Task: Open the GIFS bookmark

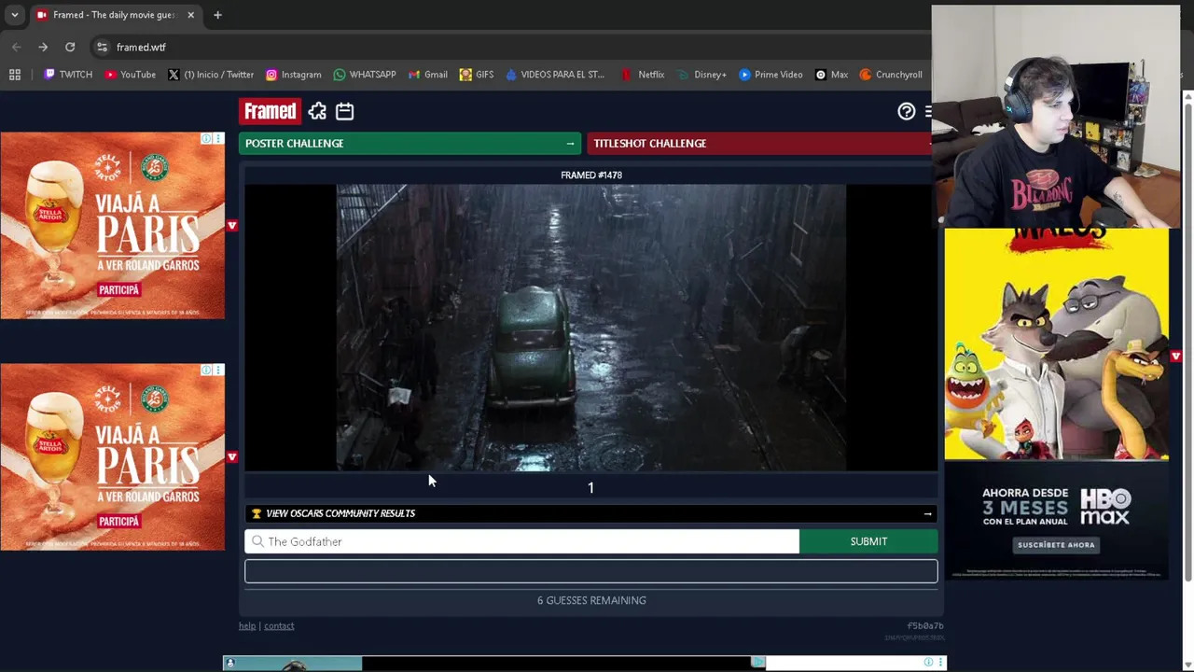Action: click(476, 75)
